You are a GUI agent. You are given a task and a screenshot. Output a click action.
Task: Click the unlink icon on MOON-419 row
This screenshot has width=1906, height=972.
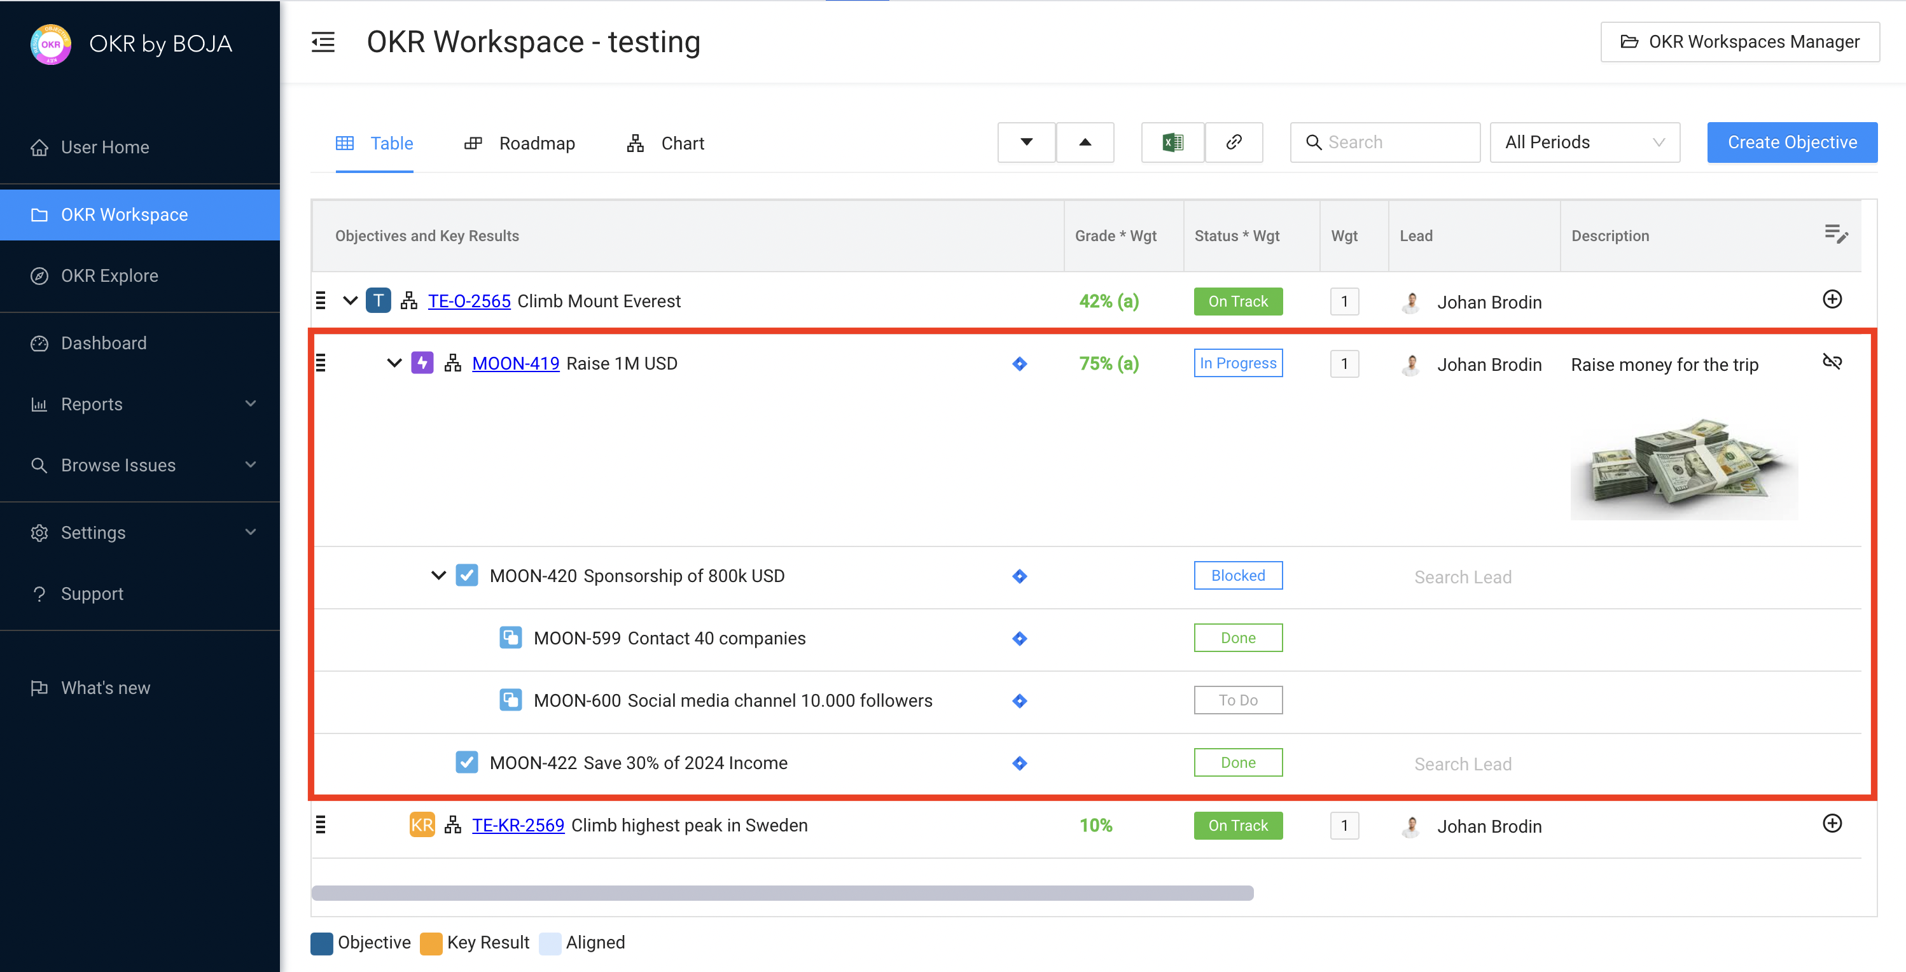point(1832,362)
